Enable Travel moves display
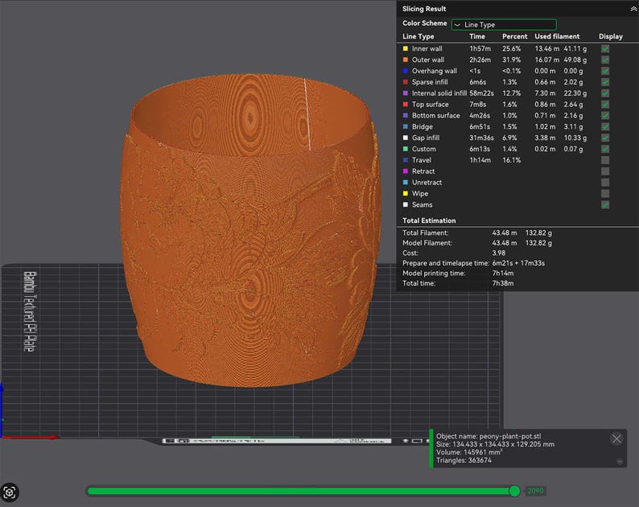The width and height of the screenshot is (639, 507). point(605,160)
